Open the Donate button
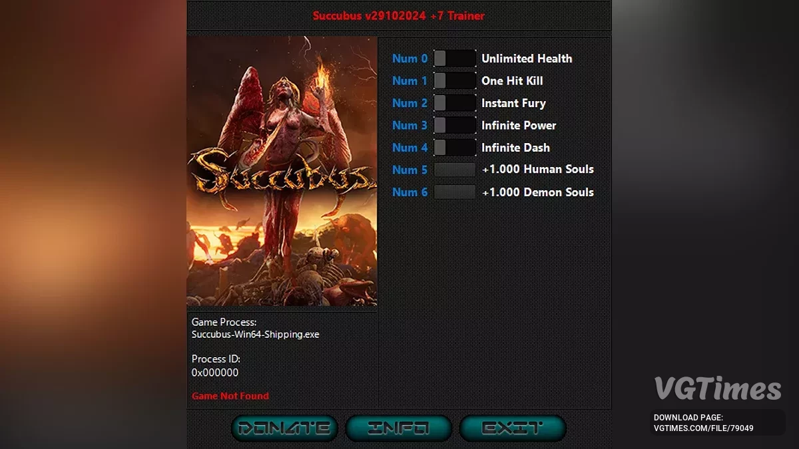 pos(284,428)
